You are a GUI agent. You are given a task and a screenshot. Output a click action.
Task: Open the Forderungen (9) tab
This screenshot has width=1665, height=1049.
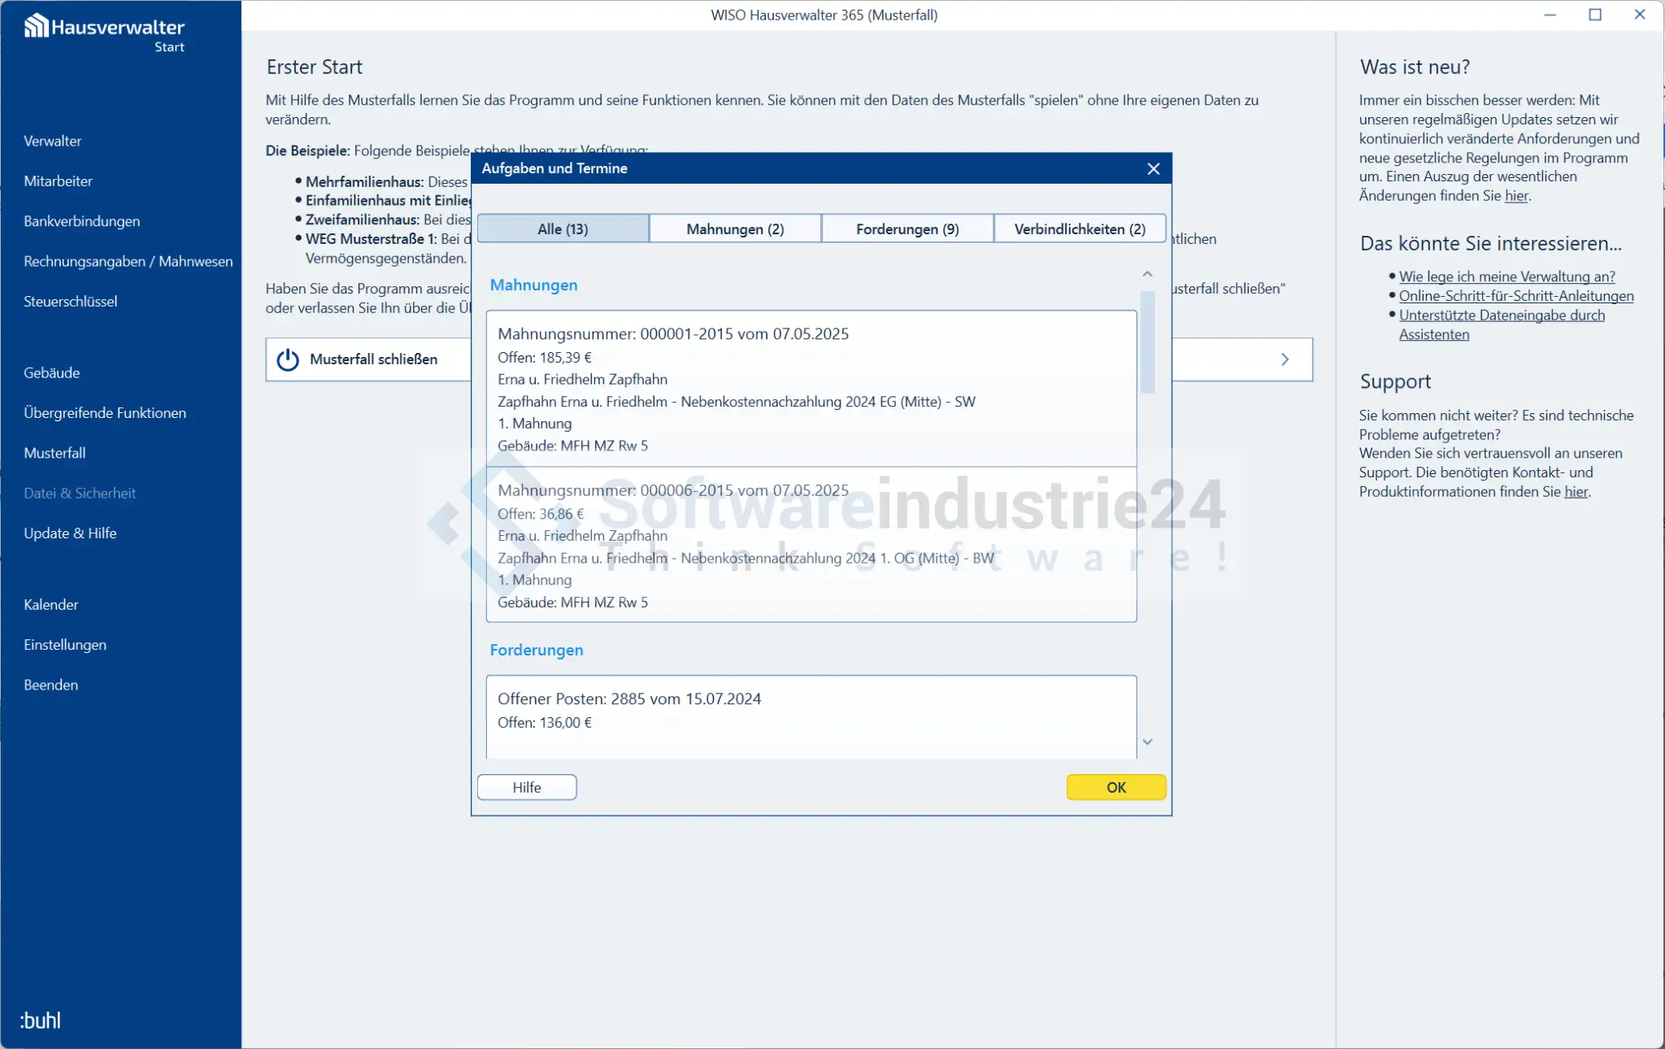pyautogui.click(x=907, y=229)
